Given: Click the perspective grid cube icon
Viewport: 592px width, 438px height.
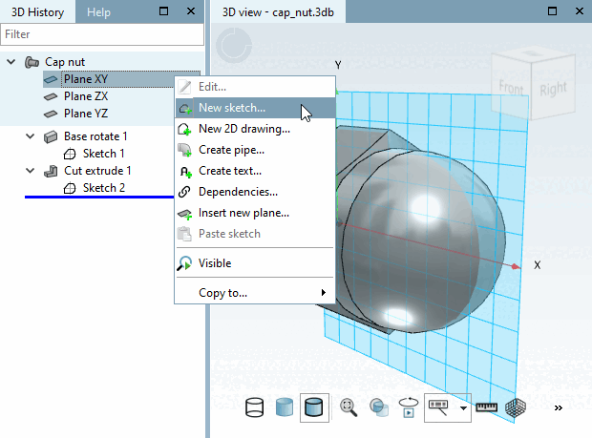Looking at the screenshot, I should (516, 407).
